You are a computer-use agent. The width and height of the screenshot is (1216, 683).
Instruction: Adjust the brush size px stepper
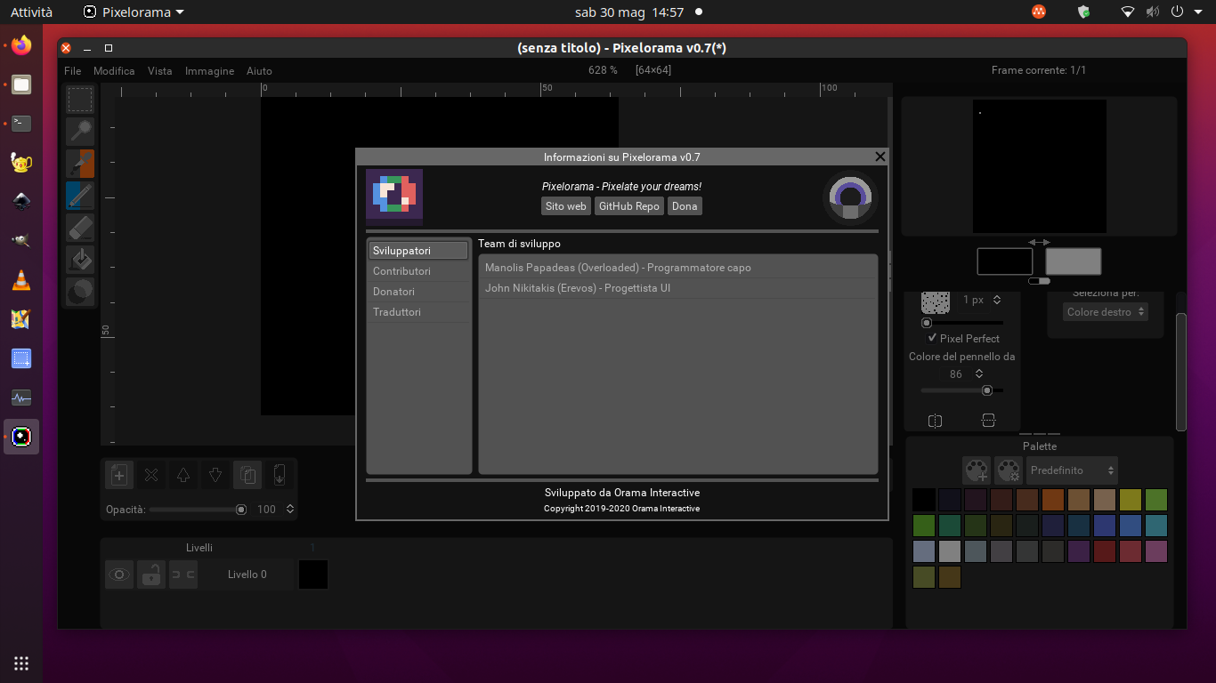tap(997, 300)
